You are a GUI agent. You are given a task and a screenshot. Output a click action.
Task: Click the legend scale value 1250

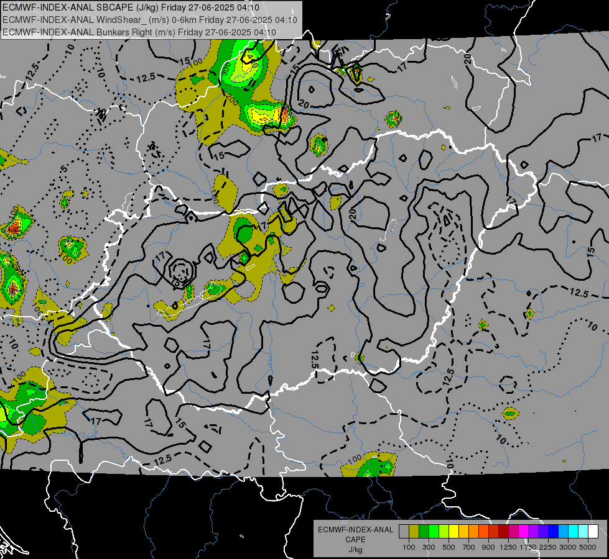click(x=508, y=547)
